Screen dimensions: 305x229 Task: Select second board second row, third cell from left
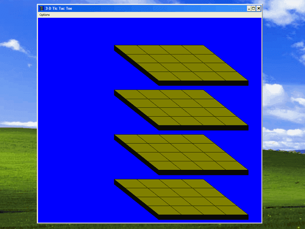coord(187,103)
